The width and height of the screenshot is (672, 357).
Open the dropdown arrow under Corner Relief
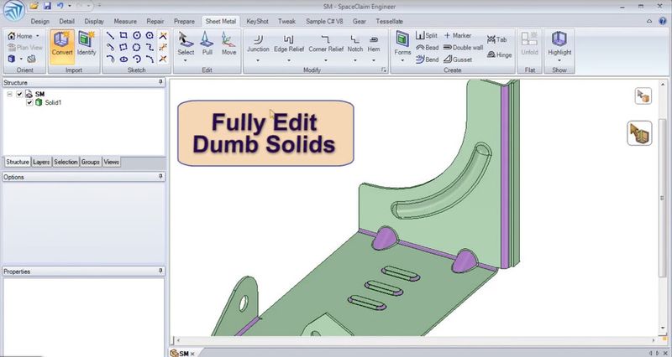pos(326,60)
